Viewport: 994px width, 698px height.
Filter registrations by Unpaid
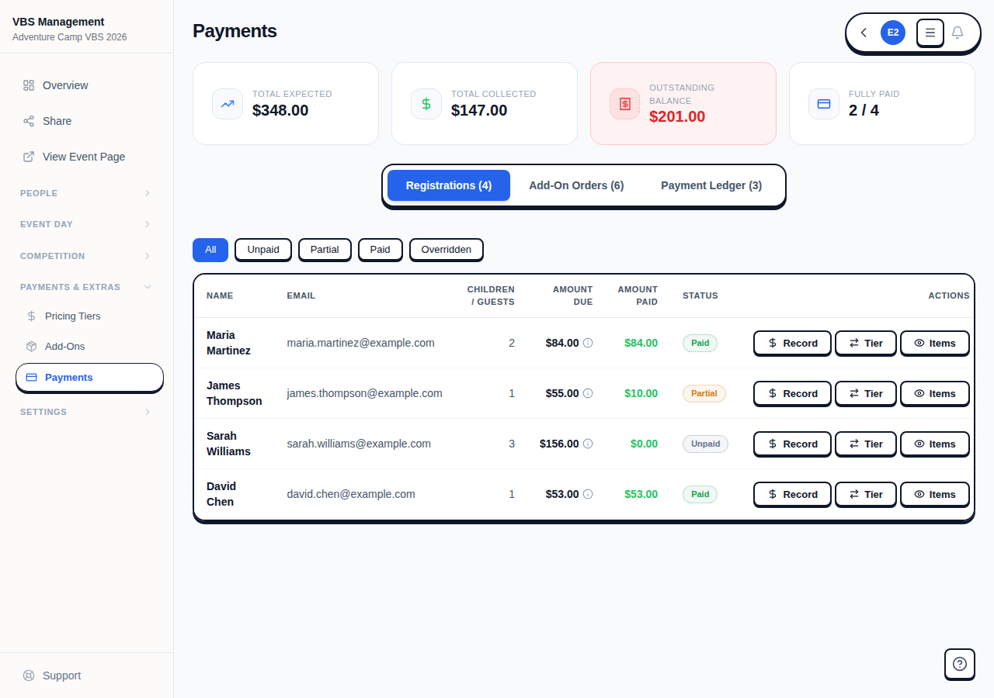click(262, 250)
